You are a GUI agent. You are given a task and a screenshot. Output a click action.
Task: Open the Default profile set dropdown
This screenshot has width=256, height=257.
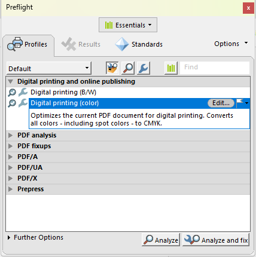49,68
